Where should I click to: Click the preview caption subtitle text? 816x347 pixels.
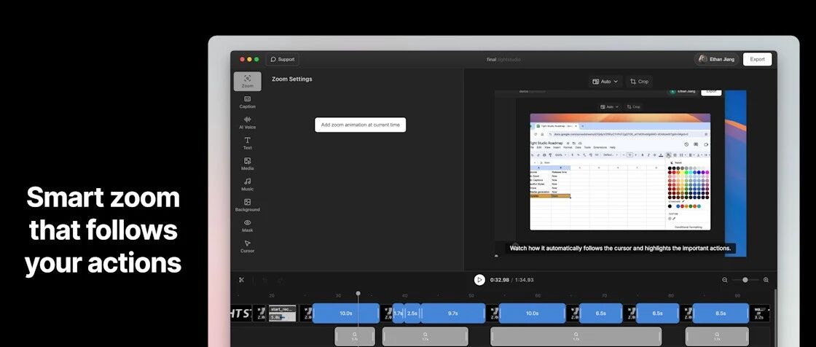tap(620, 248)
